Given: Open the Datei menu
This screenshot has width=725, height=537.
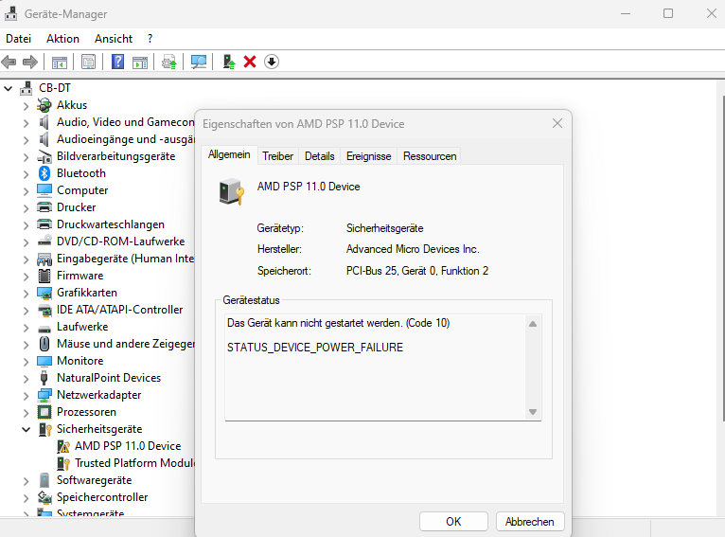Looking at the screenshot, I should pos(19,39).
